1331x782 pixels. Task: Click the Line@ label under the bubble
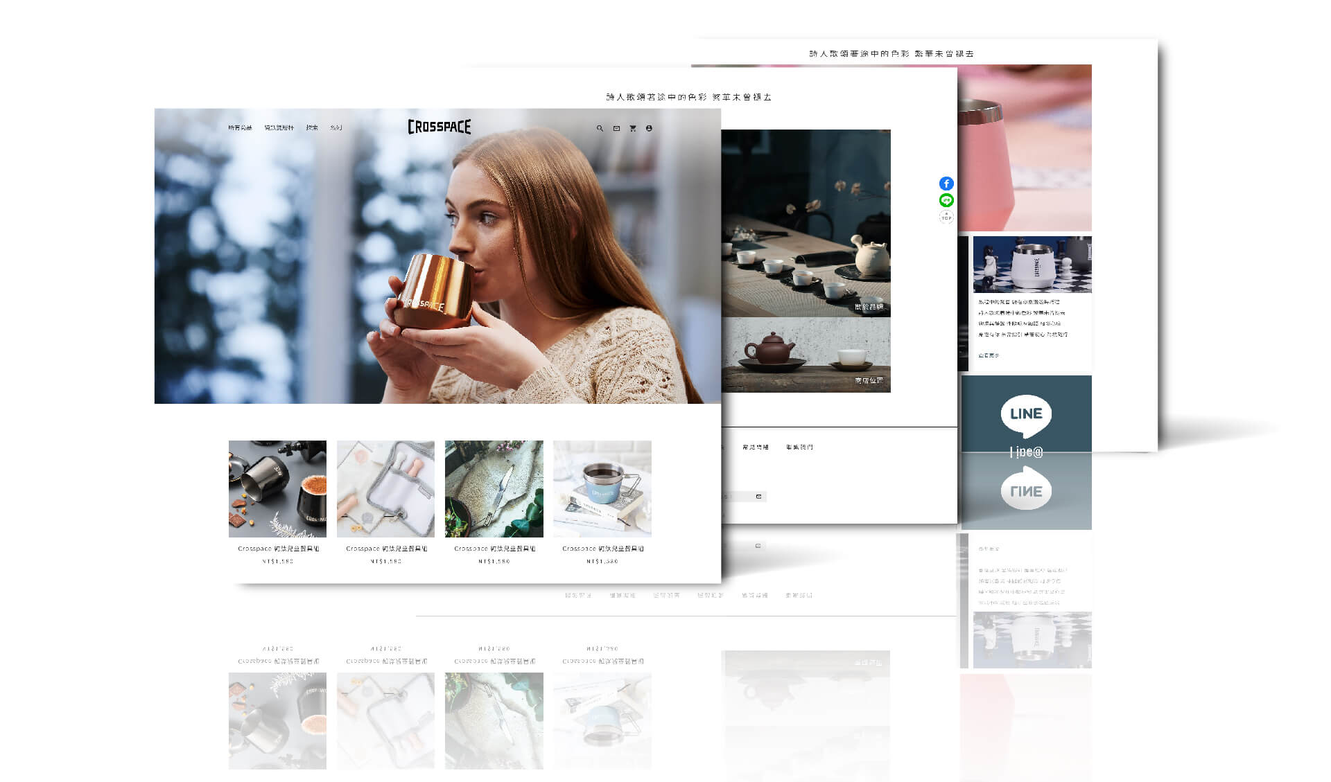click(x=1026, y=452)
